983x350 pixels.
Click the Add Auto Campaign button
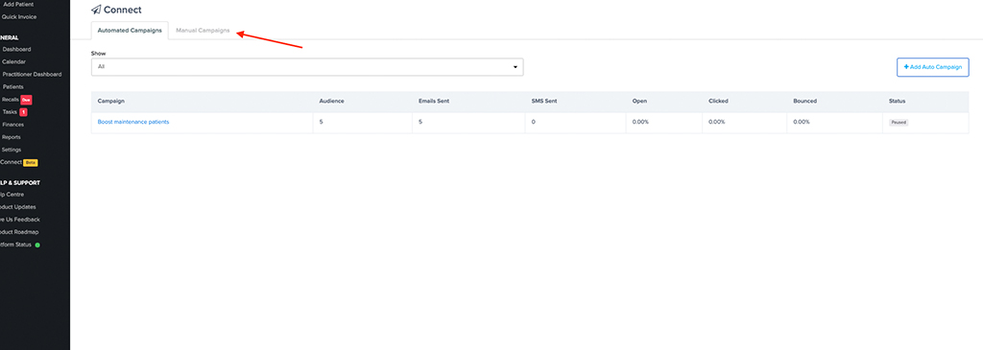tap(933, 67)
